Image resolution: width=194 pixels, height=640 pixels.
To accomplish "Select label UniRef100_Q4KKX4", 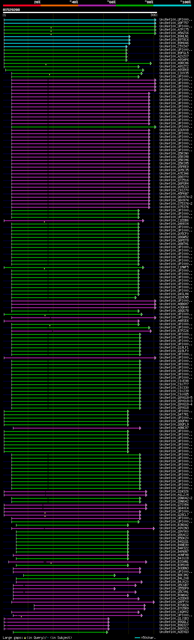I will click(174, 224).
